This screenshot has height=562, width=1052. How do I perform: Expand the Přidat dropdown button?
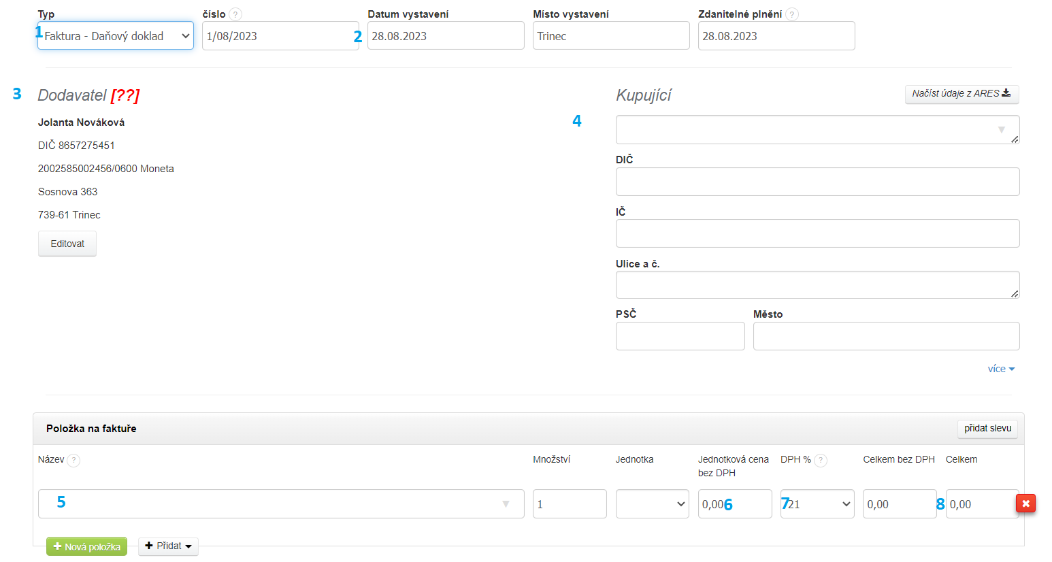click(168, 546)
